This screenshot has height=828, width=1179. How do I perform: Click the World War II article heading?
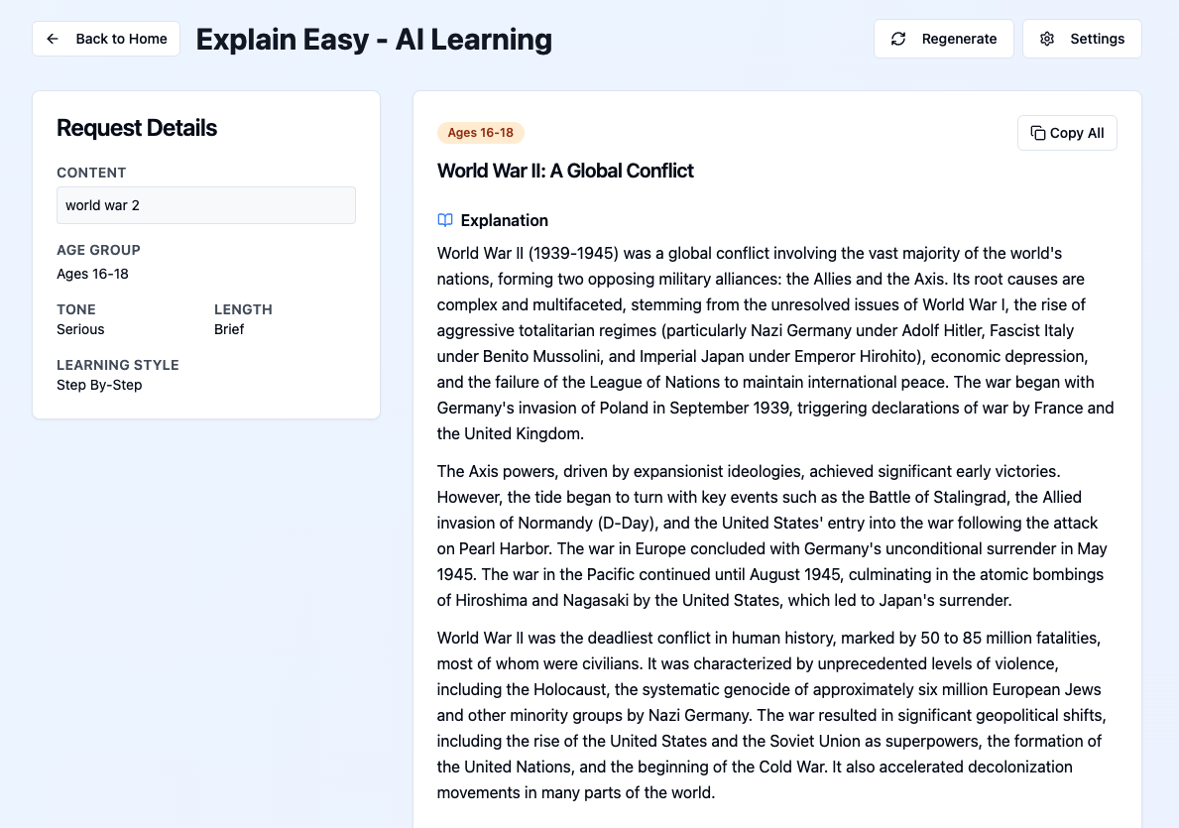pos(565,171)
